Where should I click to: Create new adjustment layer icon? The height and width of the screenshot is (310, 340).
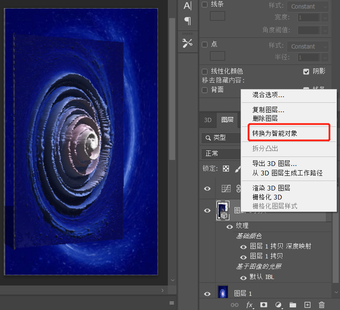pyautogui.click(x=278, y=305)
